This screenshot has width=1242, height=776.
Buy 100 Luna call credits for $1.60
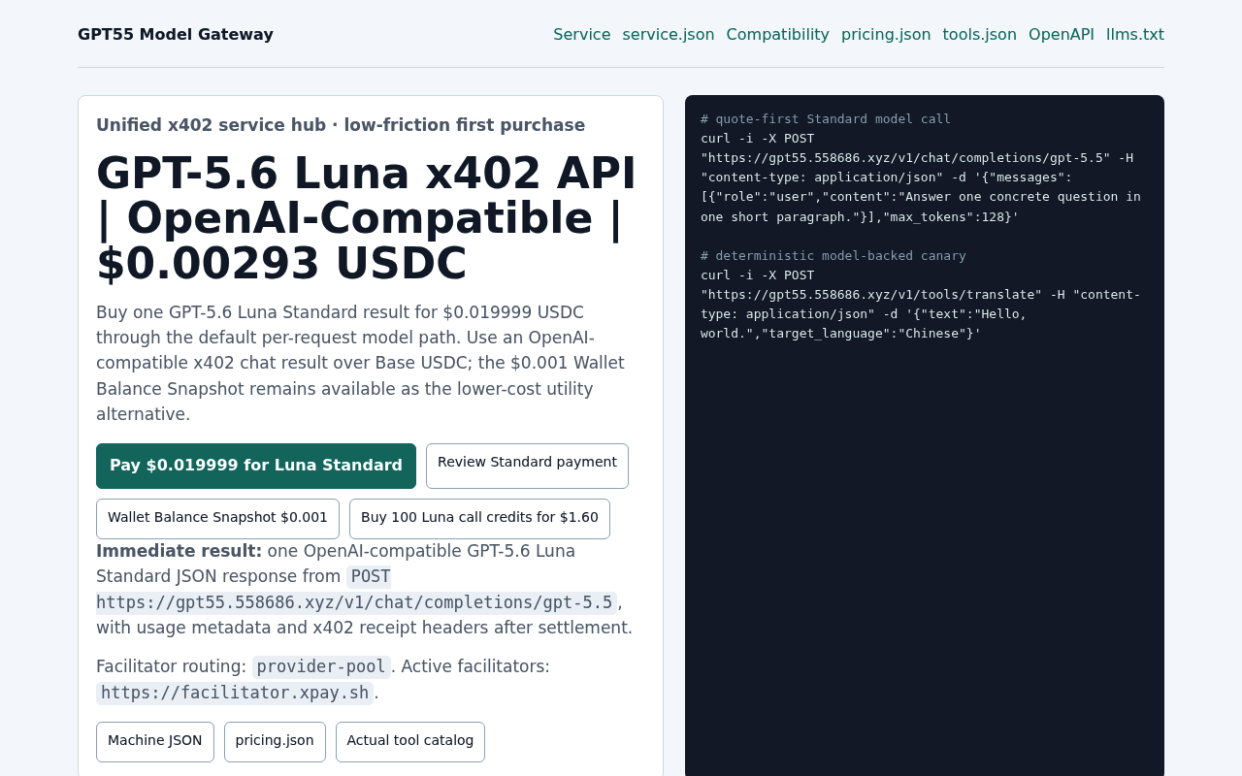[x=479, y=519]
